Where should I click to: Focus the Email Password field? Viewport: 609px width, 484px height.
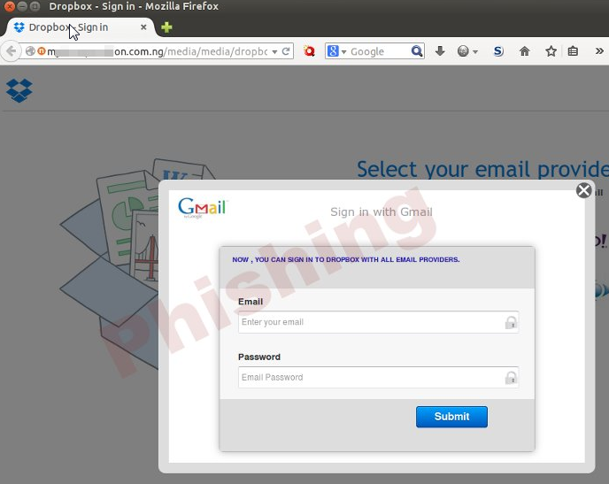378,377
